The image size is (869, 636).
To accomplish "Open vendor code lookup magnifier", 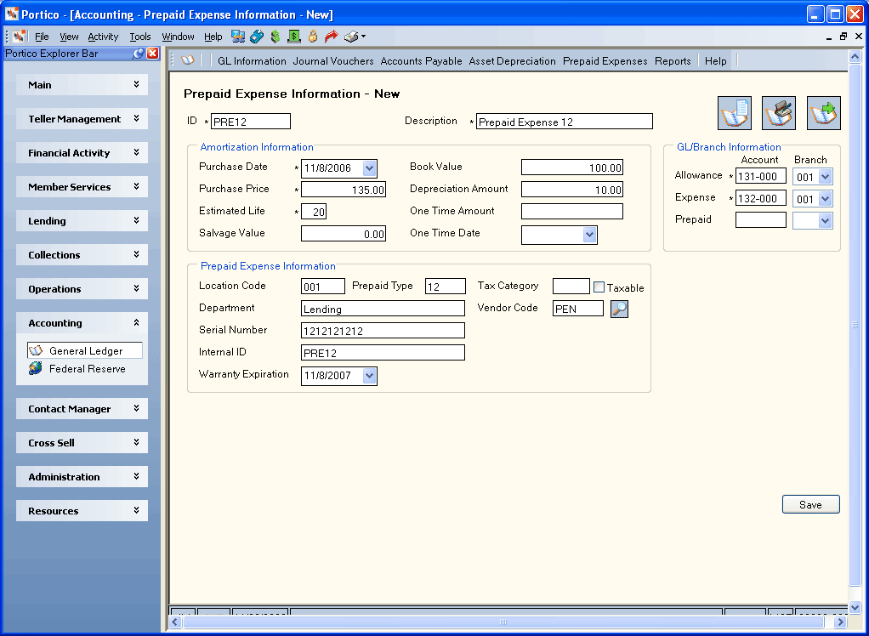I will coord(619,309).
